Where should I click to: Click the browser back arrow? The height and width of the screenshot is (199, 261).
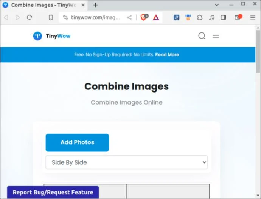pos(6,17)
